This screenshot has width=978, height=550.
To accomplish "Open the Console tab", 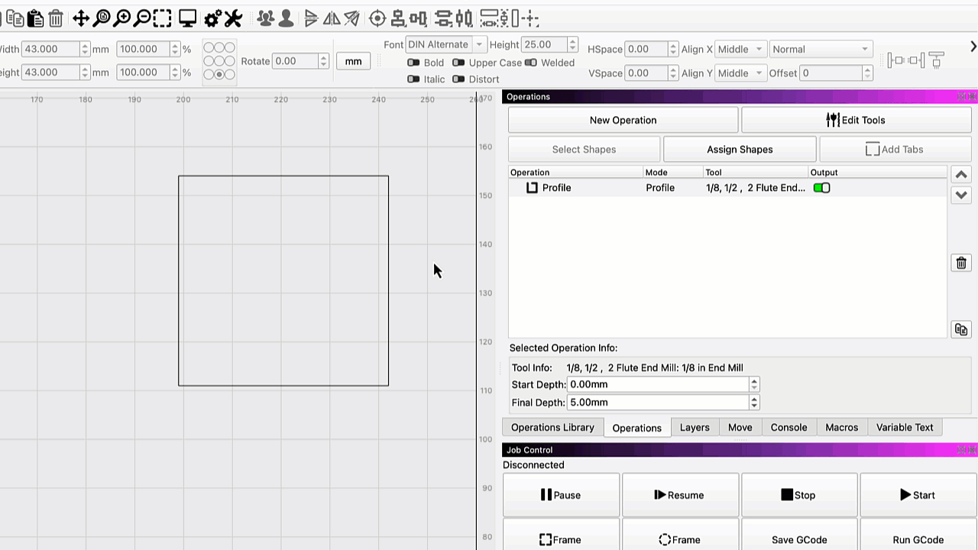I will coord(789,428).
